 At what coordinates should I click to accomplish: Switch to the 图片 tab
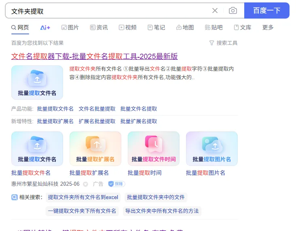[x=70, y=27]
